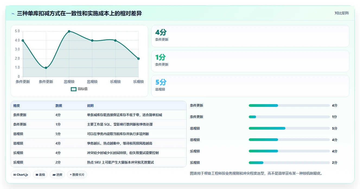Click the 1分 progress bar for 条件更新
The height and width of the screenshot is (189, 360).
coord(289,117)
